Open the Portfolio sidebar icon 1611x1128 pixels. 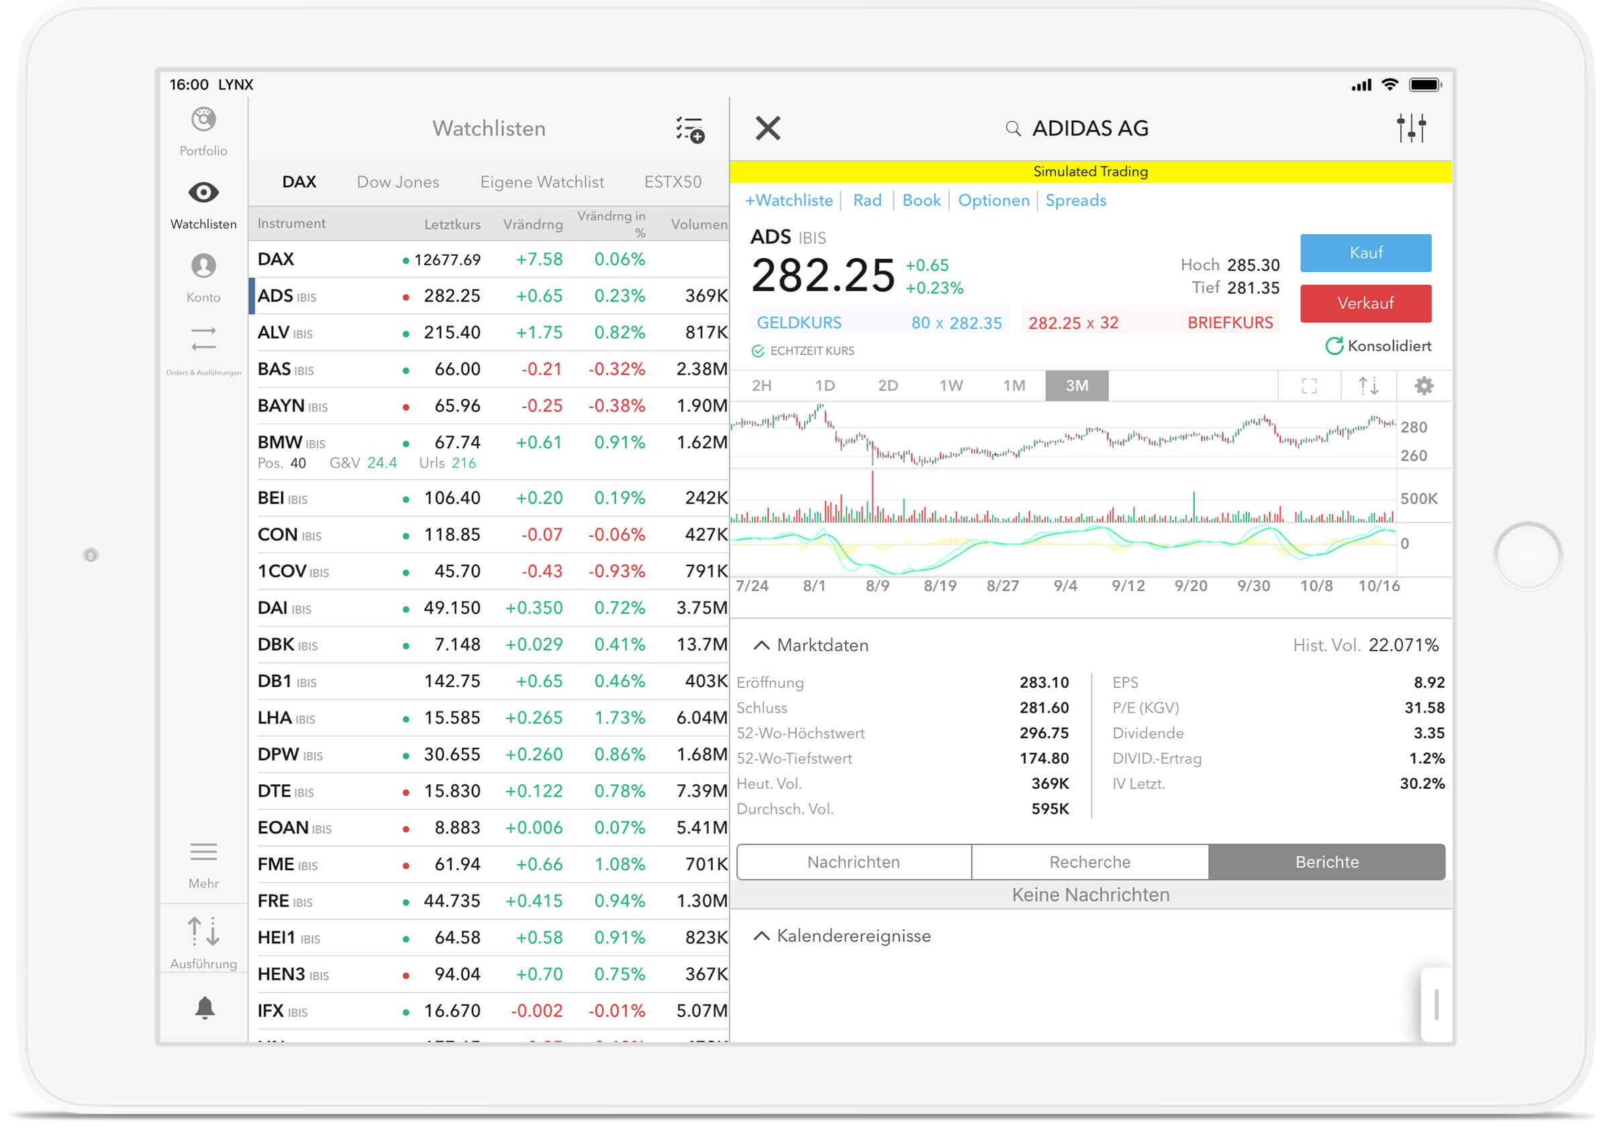point(203,120)
